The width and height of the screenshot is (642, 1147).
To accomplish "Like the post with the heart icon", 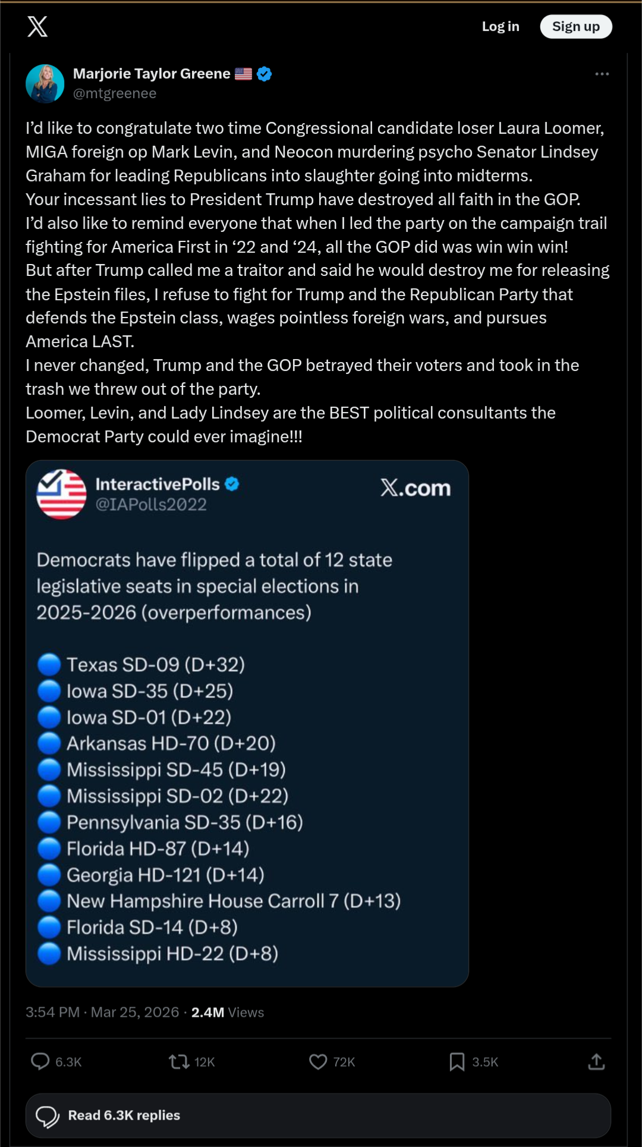I will [318, 1061].
